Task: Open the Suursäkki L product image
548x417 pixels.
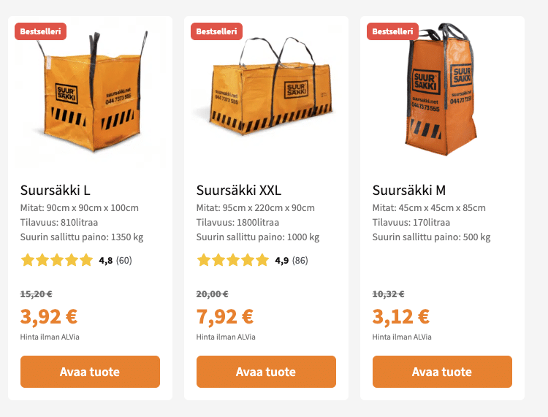Action: [91, 91]
